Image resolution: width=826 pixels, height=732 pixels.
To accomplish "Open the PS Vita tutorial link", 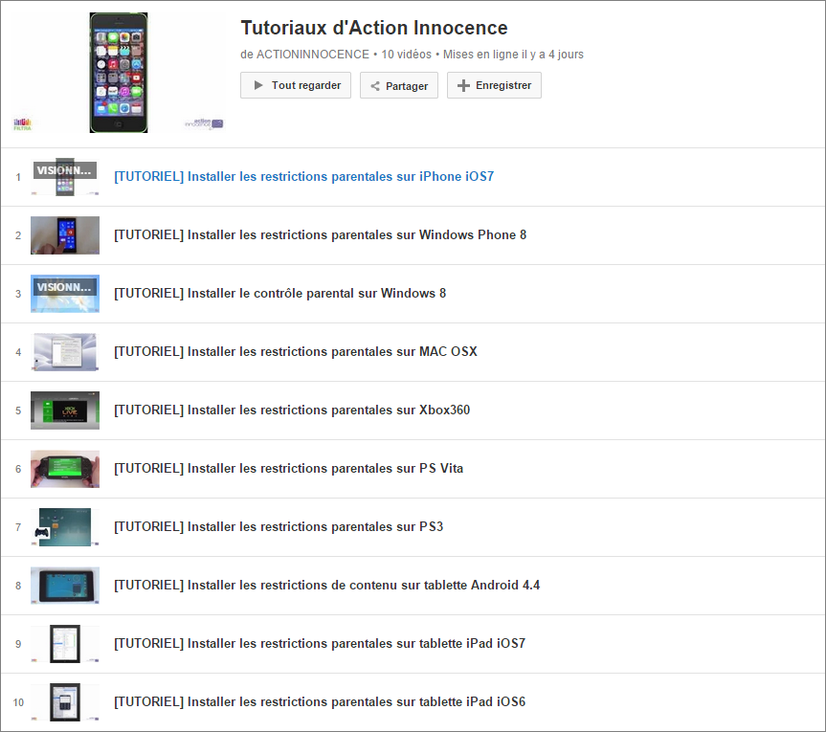I will coord(289,469).
